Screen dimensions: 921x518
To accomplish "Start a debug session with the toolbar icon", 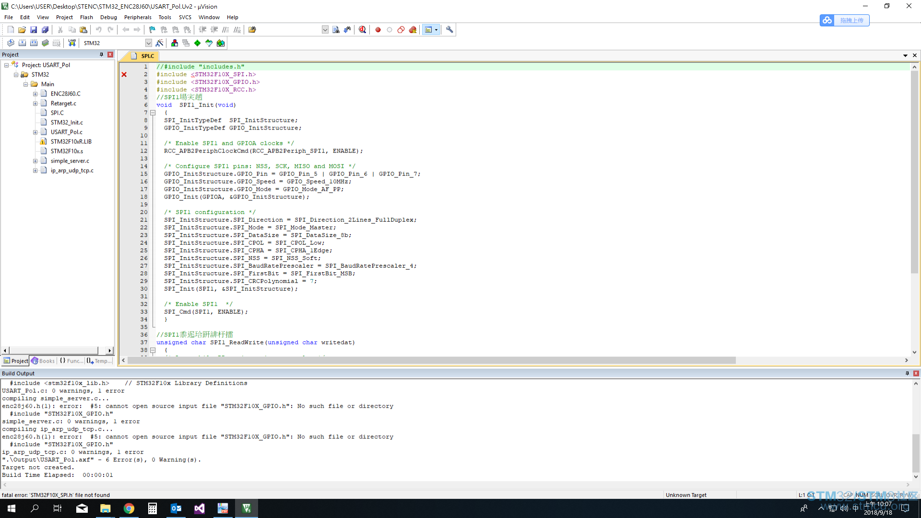I will [363, 30].
